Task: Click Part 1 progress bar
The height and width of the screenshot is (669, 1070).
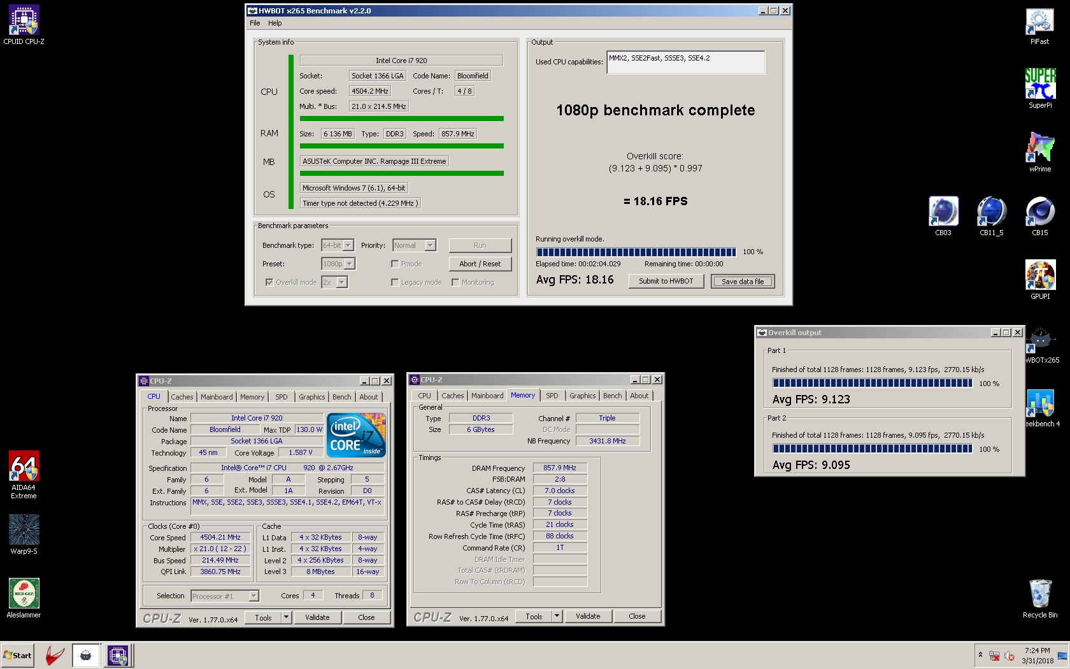Action: (872, 383)
